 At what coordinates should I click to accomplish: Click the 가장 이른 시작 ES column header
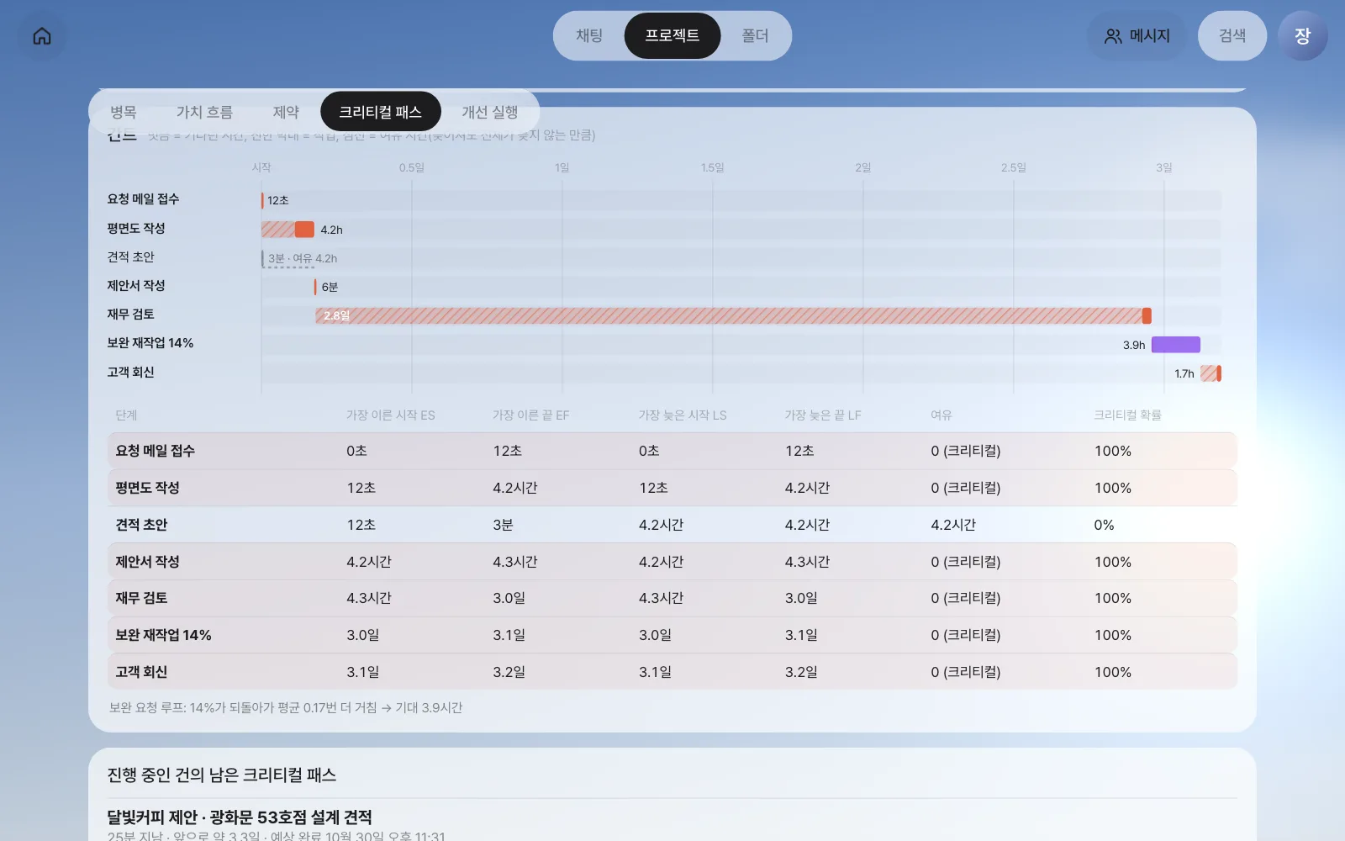point(391,415)
